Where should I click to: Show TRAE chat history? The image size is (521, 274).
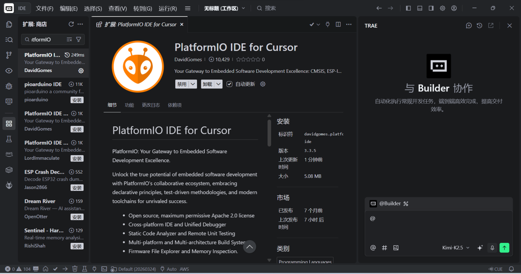[x=479, y=26]
